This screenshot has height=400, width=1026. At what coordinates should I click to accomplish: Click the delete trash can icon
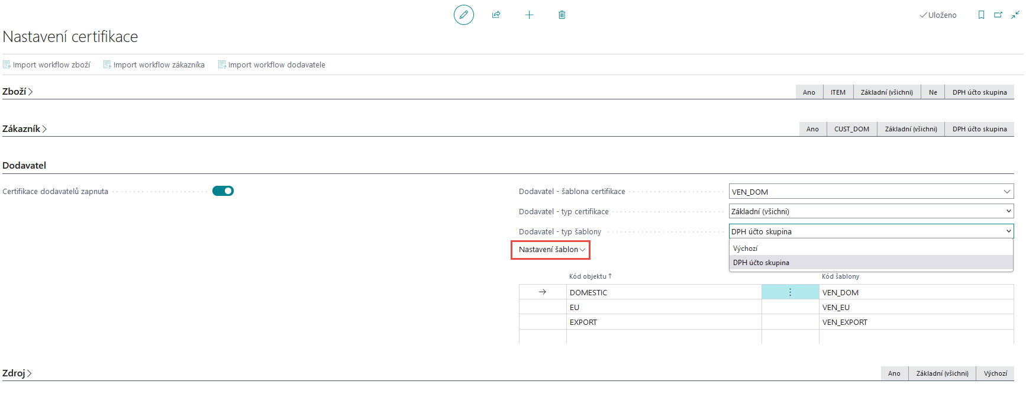[562, 15]
